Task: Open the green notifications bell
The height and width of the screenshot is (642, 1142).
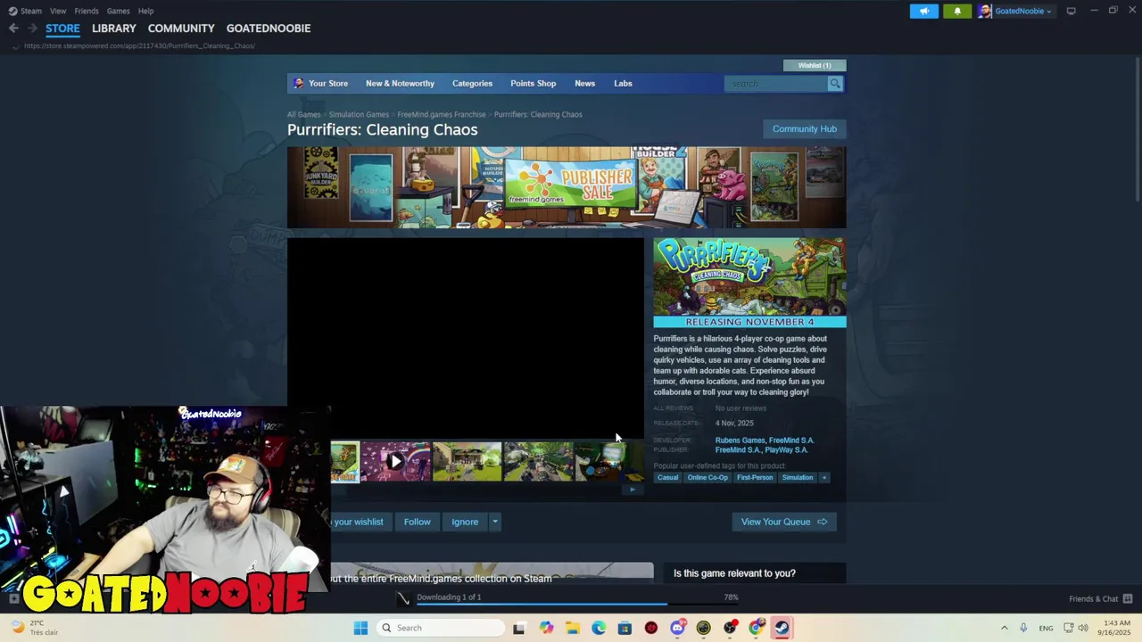Action: coord(957,11)
